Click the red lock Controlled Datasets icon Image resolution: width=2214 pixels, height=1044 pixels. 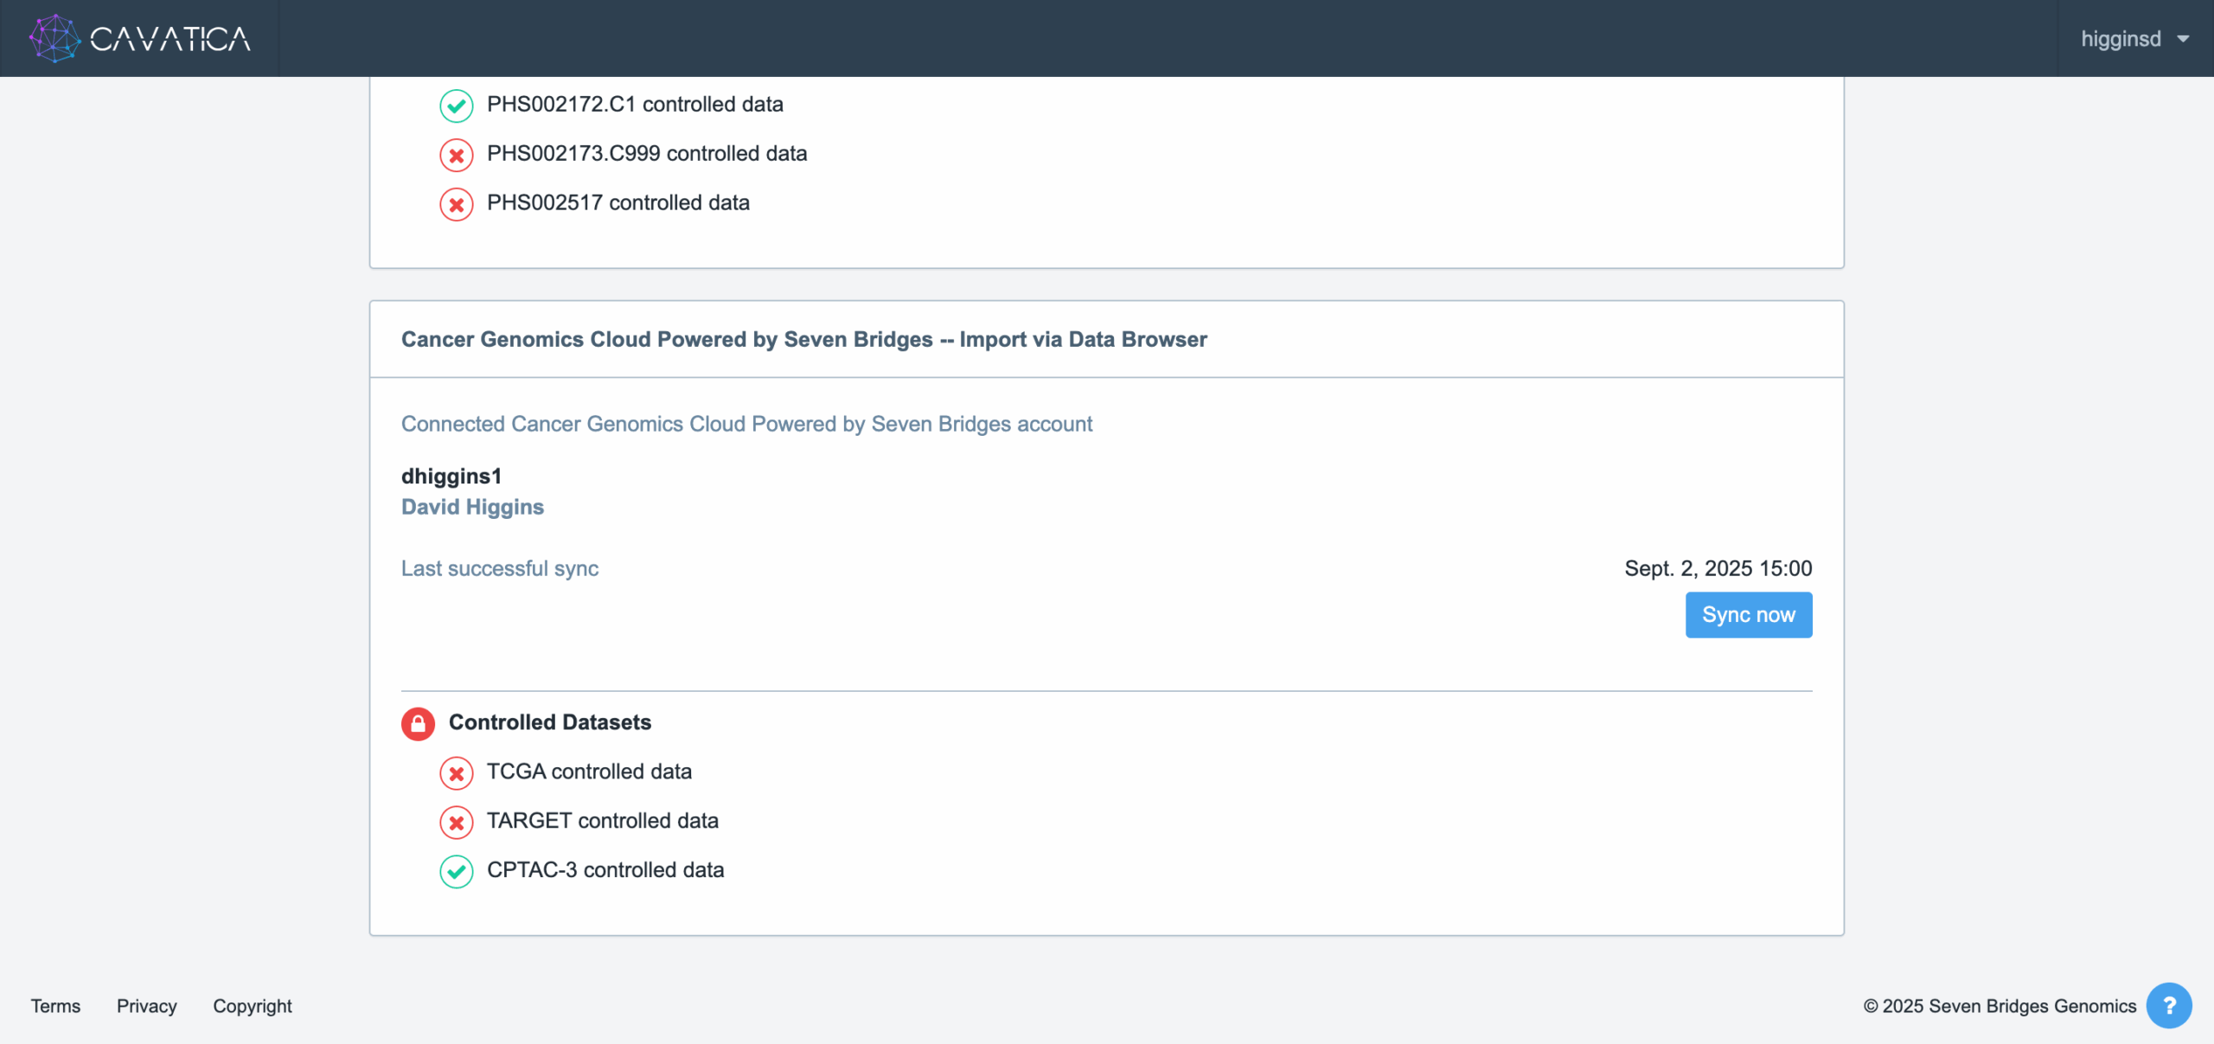coord(418,723)
